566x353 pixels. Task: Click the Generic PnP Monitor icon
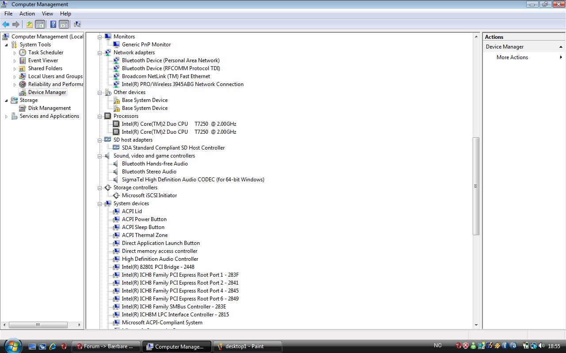pyautogui.click(x=116, y=45)
